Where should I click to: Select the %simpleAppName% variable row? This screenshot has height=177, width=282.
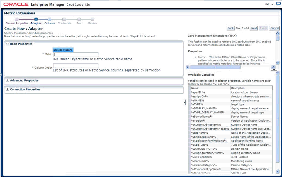point(230,137)
